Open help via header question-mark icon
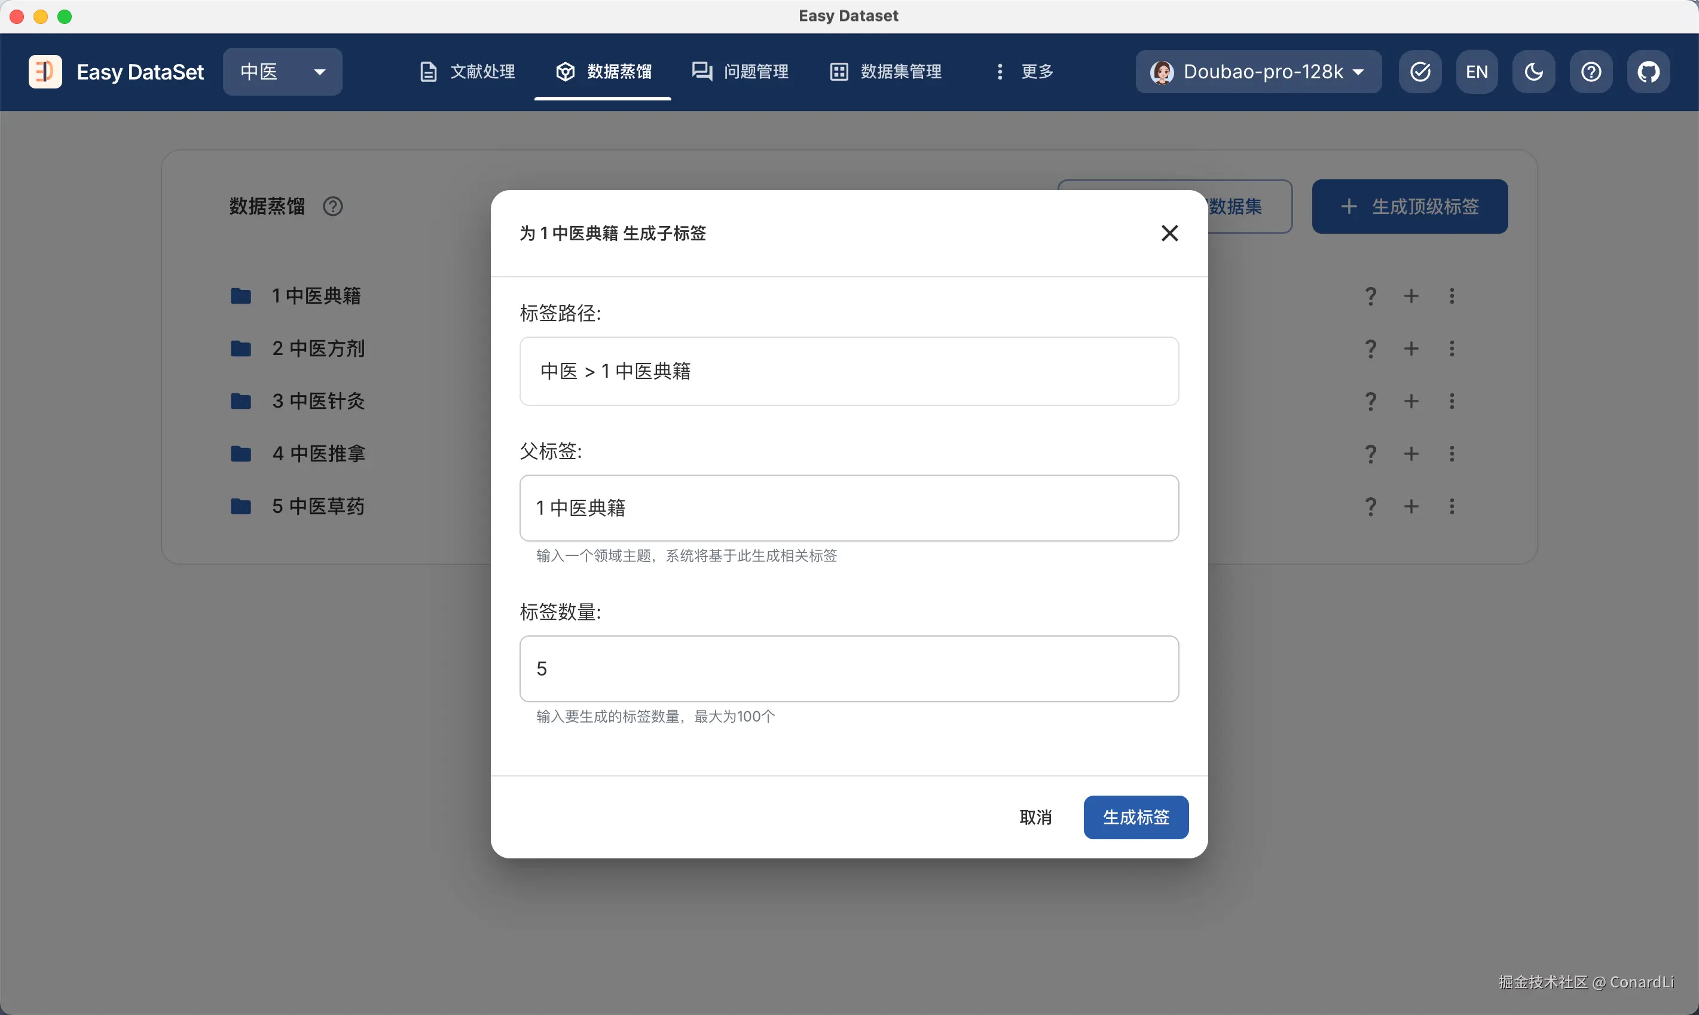This screenshot has width=1699, height=1015. click(x=1591, y=72)
